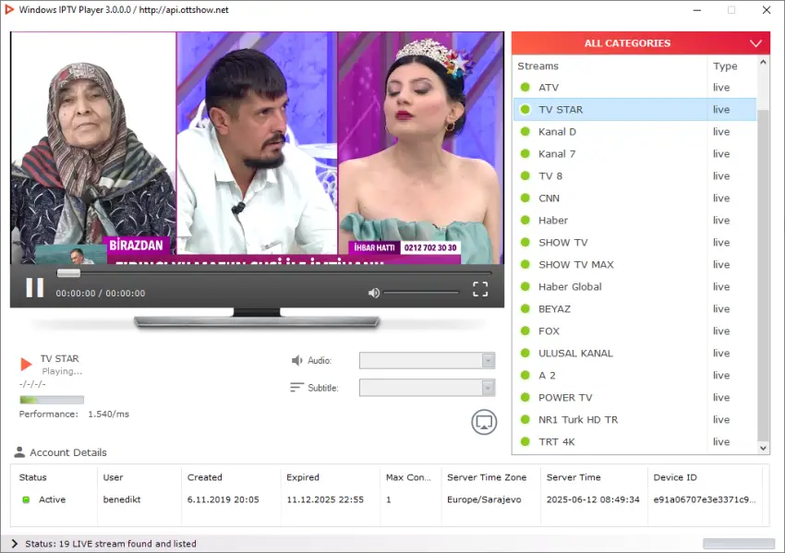Click the green status dot for ATV
The image size is (785, 553).
(x=525, y=87)
